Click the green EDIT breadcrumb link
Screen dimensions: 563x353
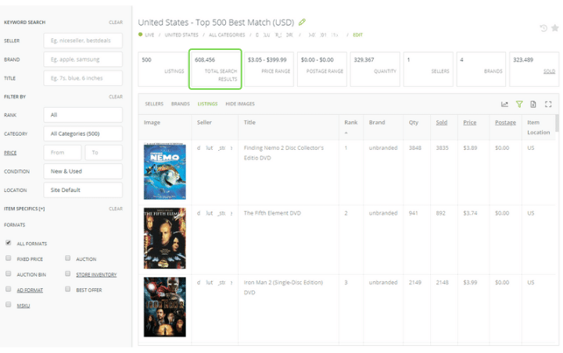pyautogui.click(x=357, y=35)
